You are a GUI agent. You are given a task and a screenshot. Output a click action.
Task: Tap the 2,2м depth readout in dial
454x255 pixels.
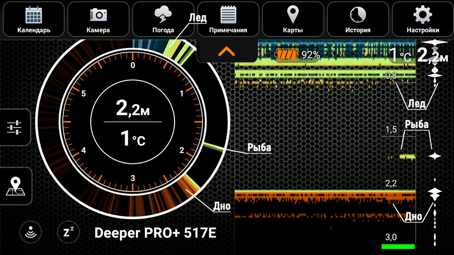pos(132,109)
